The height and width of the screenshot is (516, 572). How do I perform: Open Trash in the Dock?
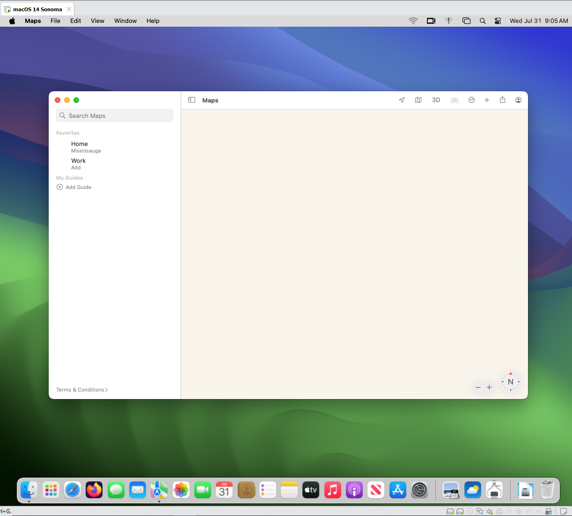click(x=547, y=490)
